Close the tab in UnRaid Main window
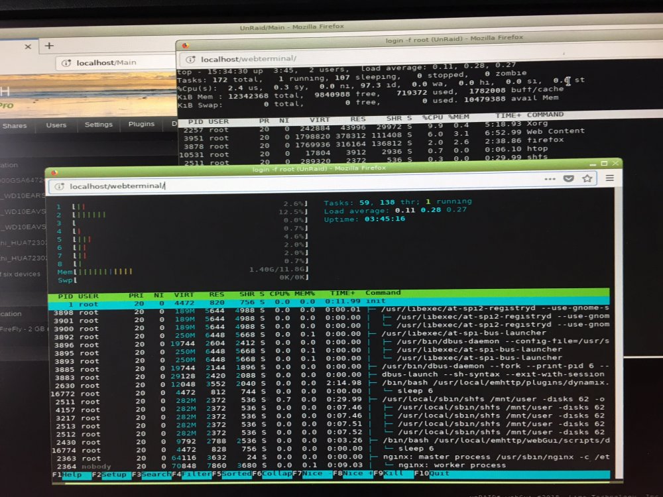This screenshot has height=497, width=663. click(28, 46)
